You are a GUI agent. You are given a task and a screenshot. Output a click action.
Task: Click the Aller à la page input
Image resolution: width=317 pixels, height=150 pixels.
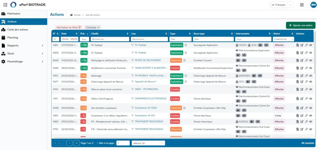tap(123, 143)
